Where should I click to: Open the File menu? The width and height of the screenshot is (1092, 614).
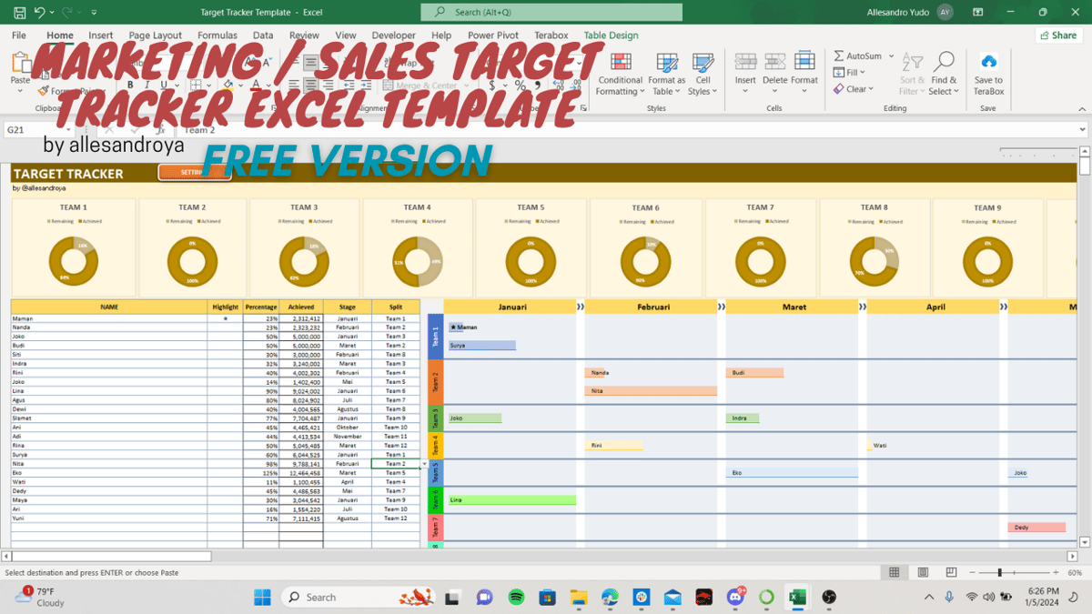[x=19, y=35]
